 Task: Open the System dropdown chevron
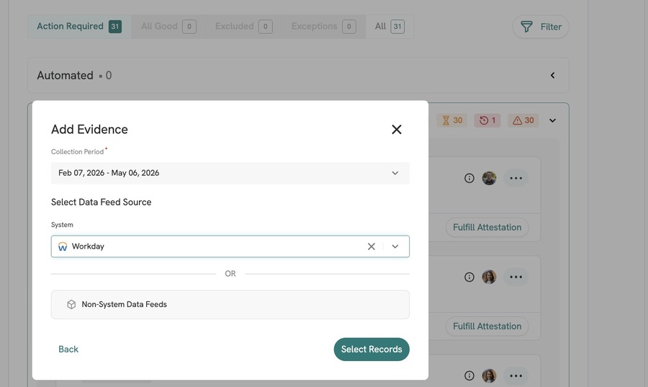pyautogui.click(x=395, y=246)
